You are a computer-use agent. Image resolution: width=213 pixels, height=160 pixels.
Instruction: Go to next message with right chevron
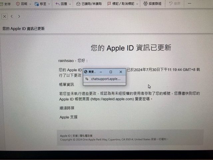[x=19, y=16]
